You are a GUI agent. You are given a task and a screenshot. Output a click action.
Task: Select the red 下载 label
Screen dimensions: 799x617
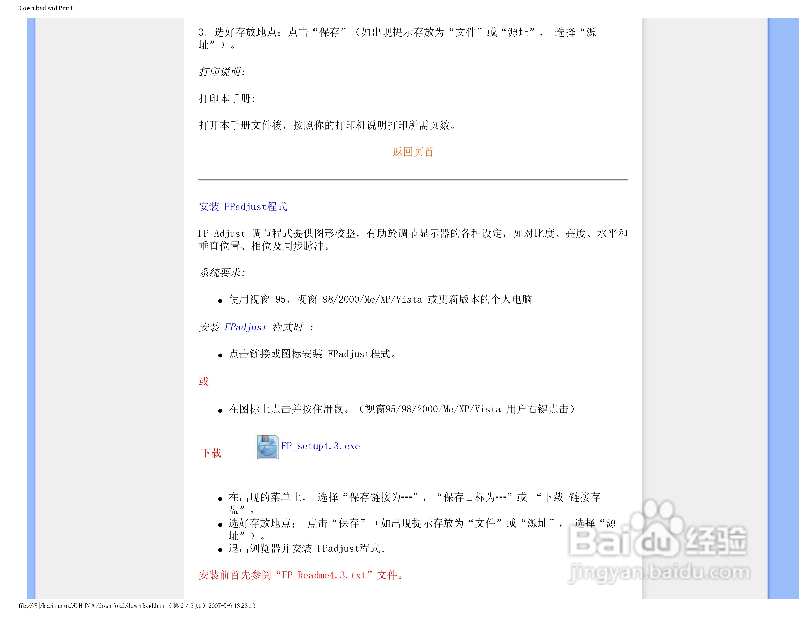click(211, 453)
